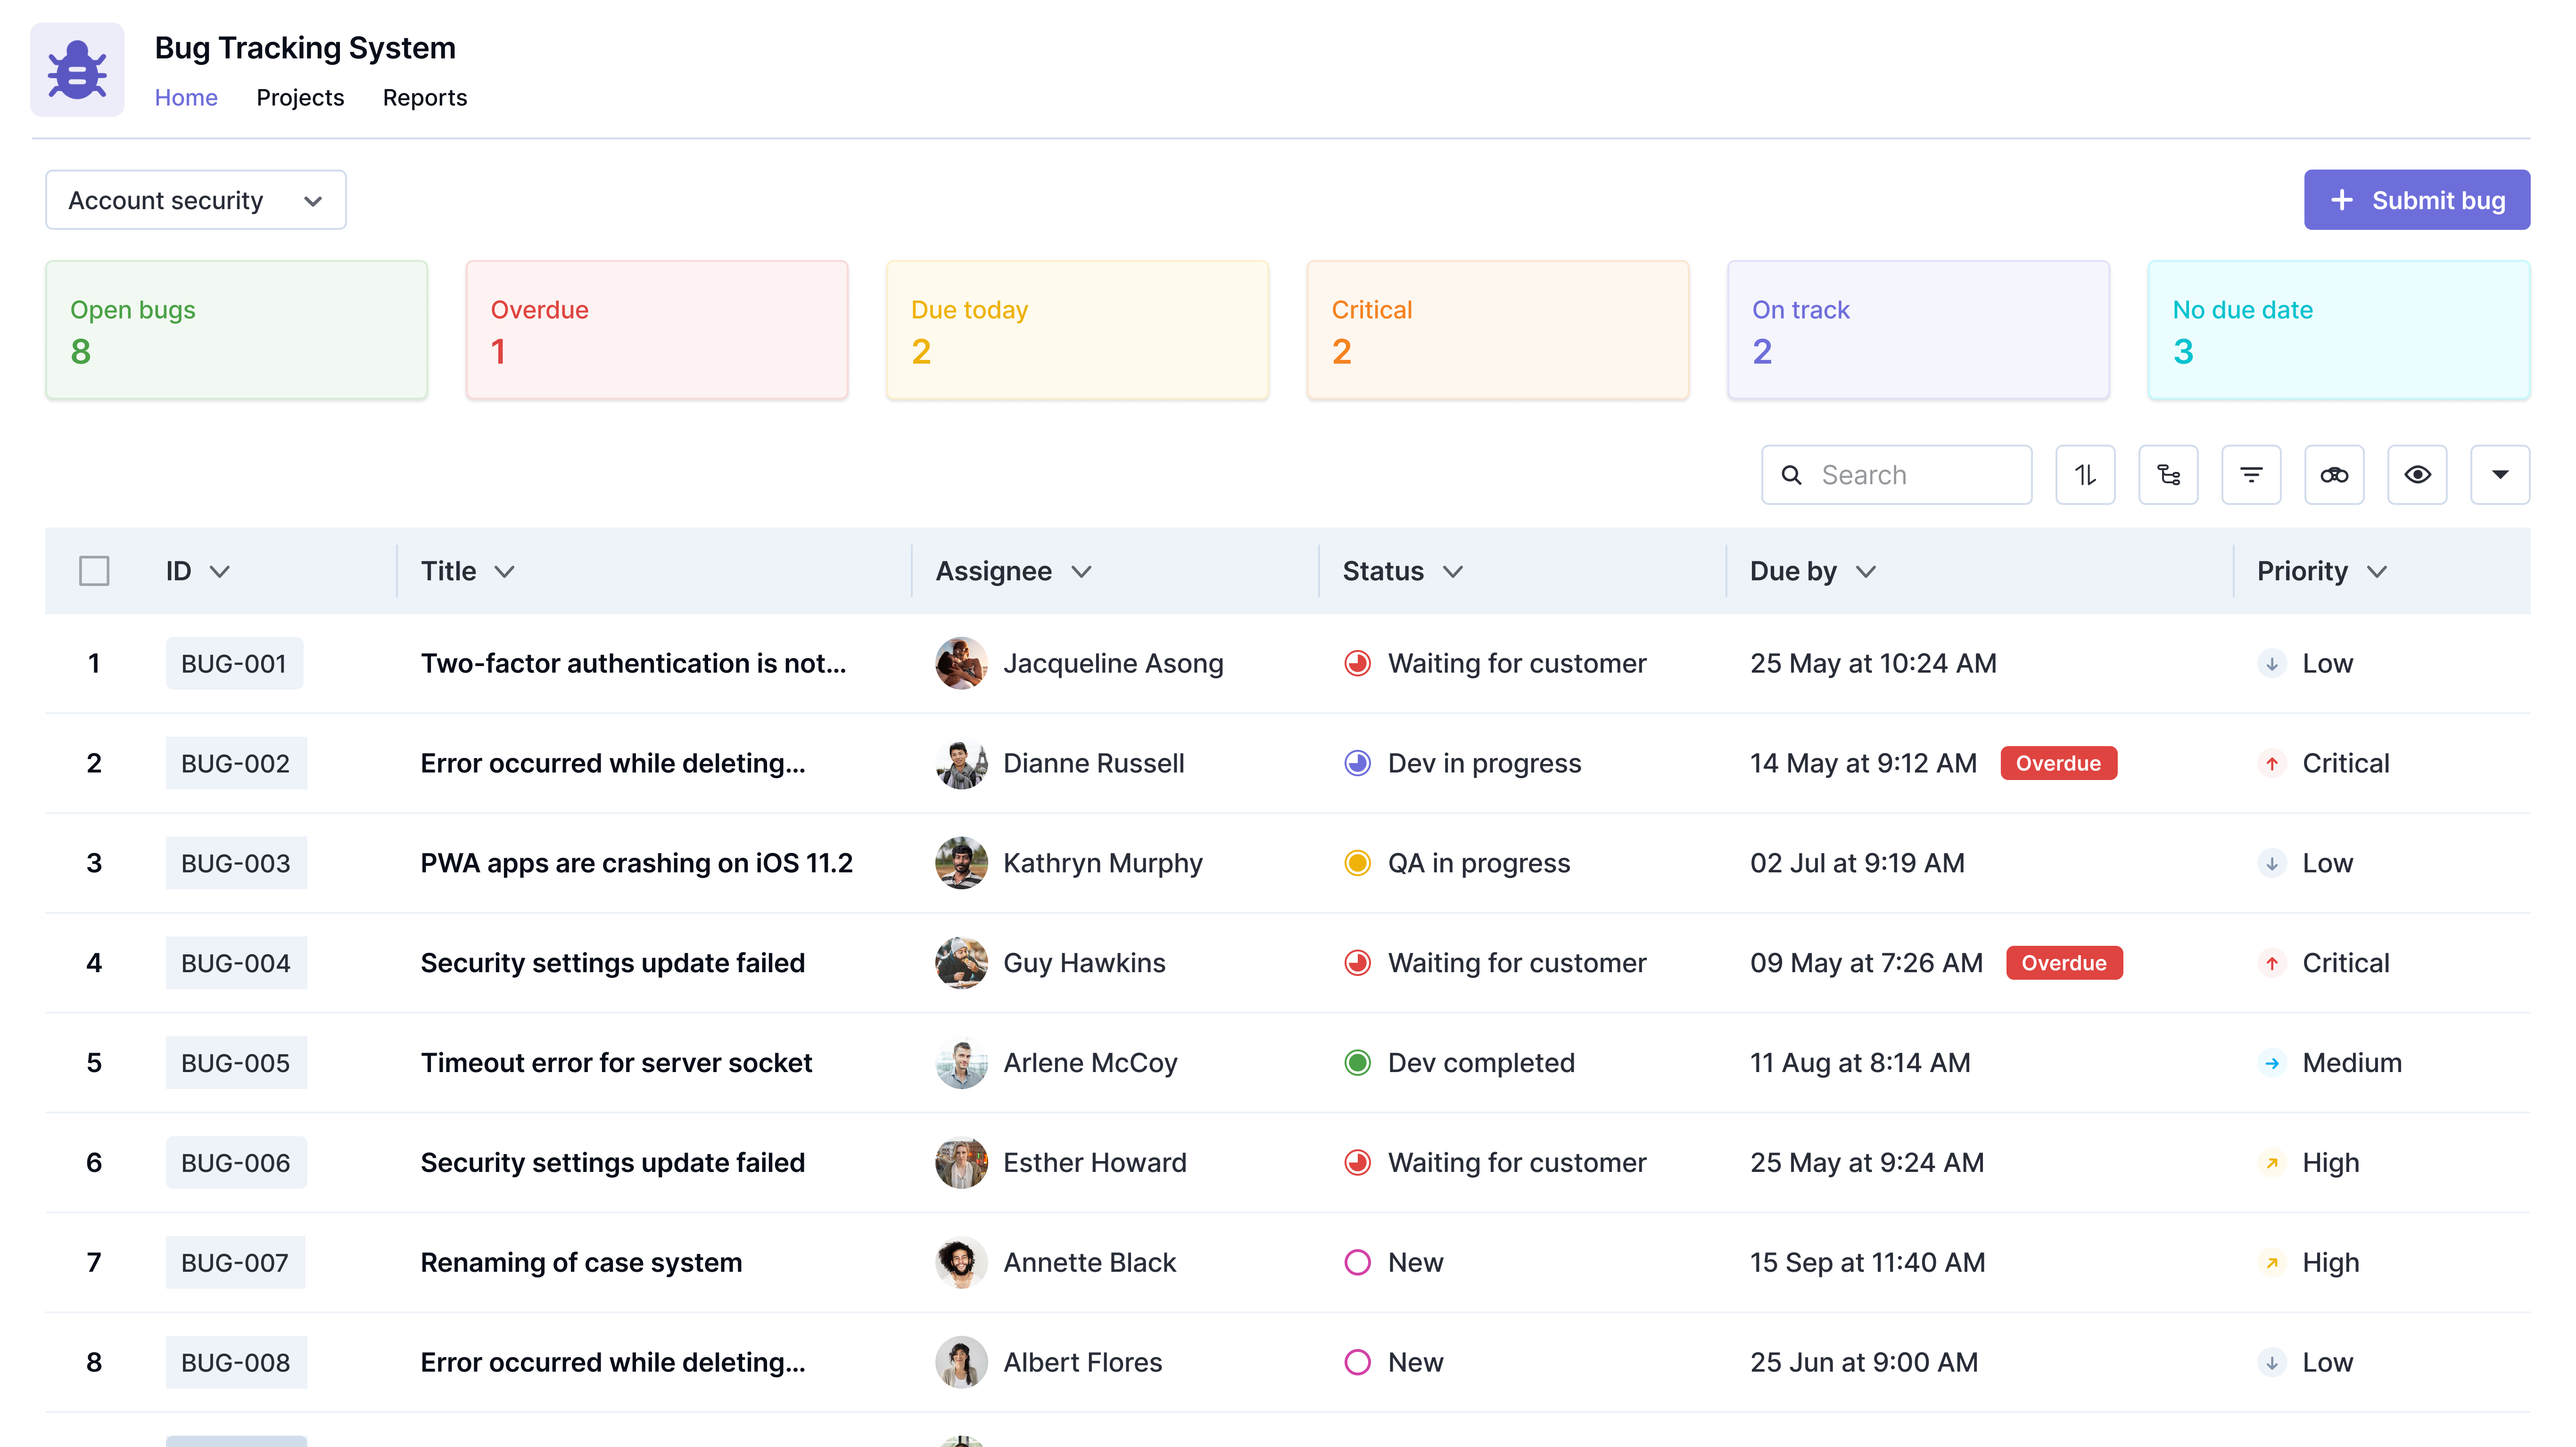Click the binoculars watch icon
2576x1447 pixels.
pos(2334,475)
